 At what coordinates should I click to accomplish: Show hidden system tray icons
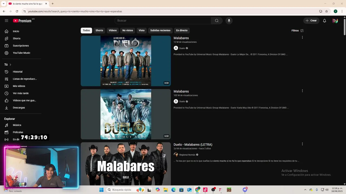pos(305,190)
